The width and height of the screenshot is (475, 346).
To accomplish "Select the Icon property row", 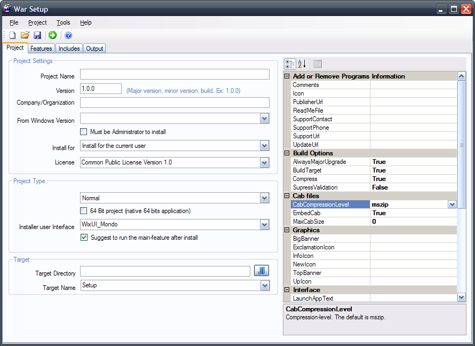I will (374, 93).
